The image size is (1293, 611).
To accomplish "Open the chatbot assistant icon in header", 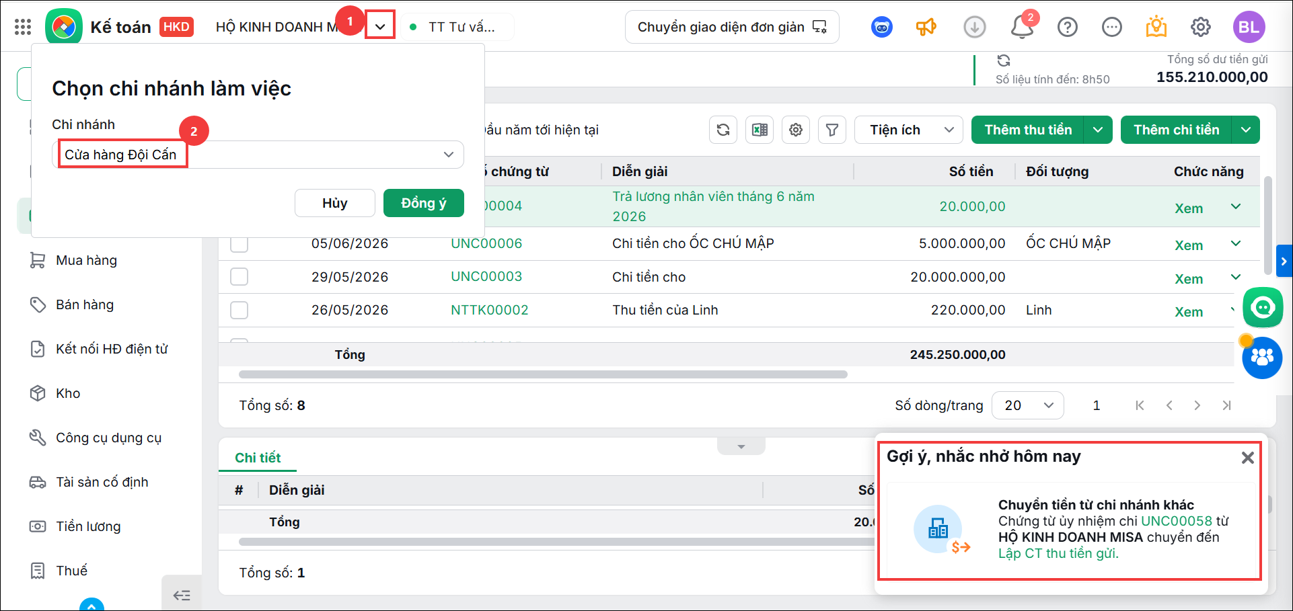I will pos(882,27).
